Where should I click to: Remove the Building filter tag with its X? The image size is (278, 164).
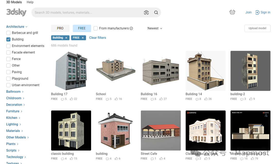66,38
